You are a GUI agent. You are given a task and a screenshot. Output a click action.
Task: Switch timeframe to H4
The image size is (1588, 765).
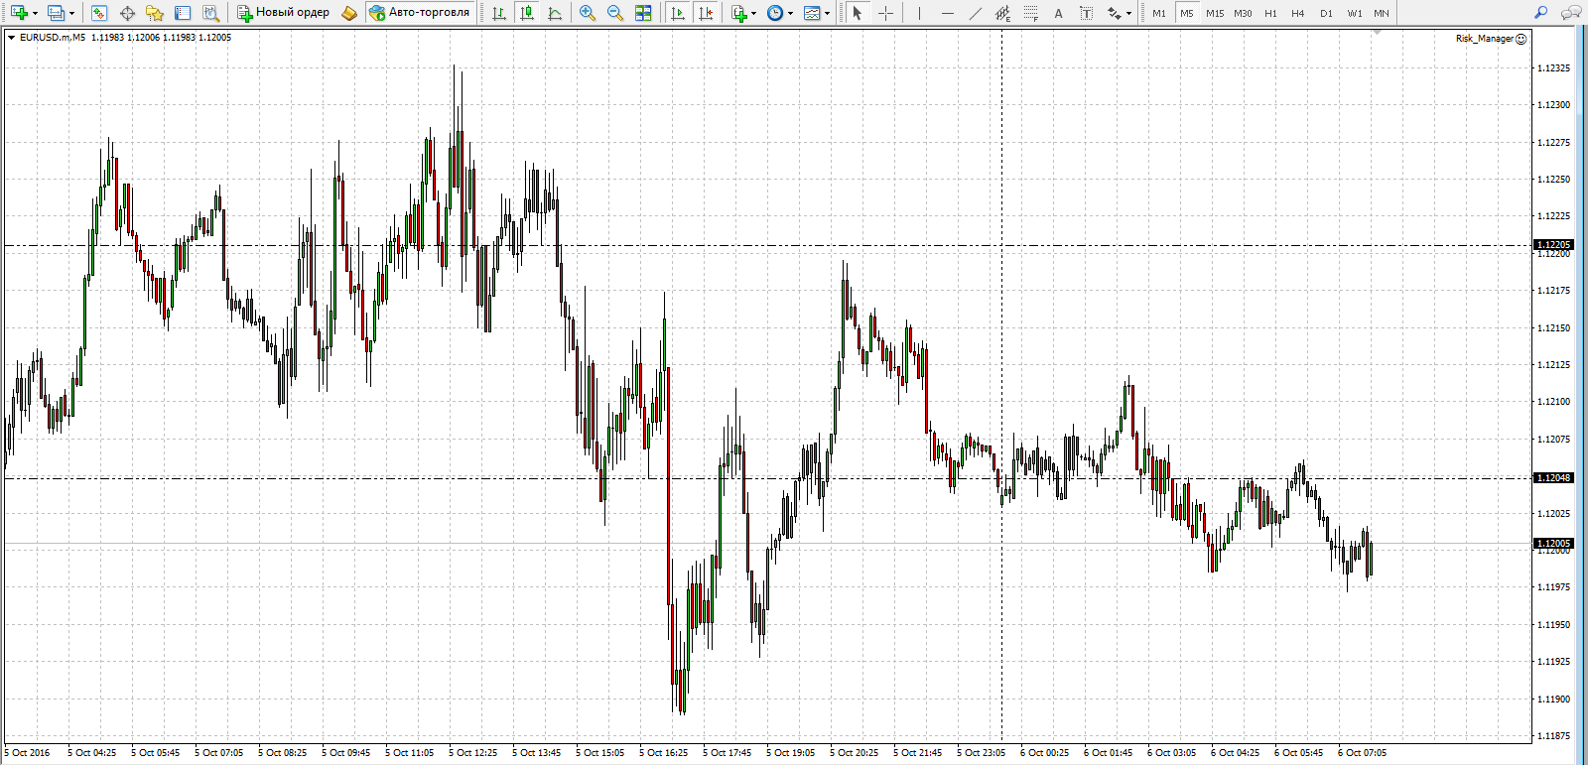(1298, 13)
